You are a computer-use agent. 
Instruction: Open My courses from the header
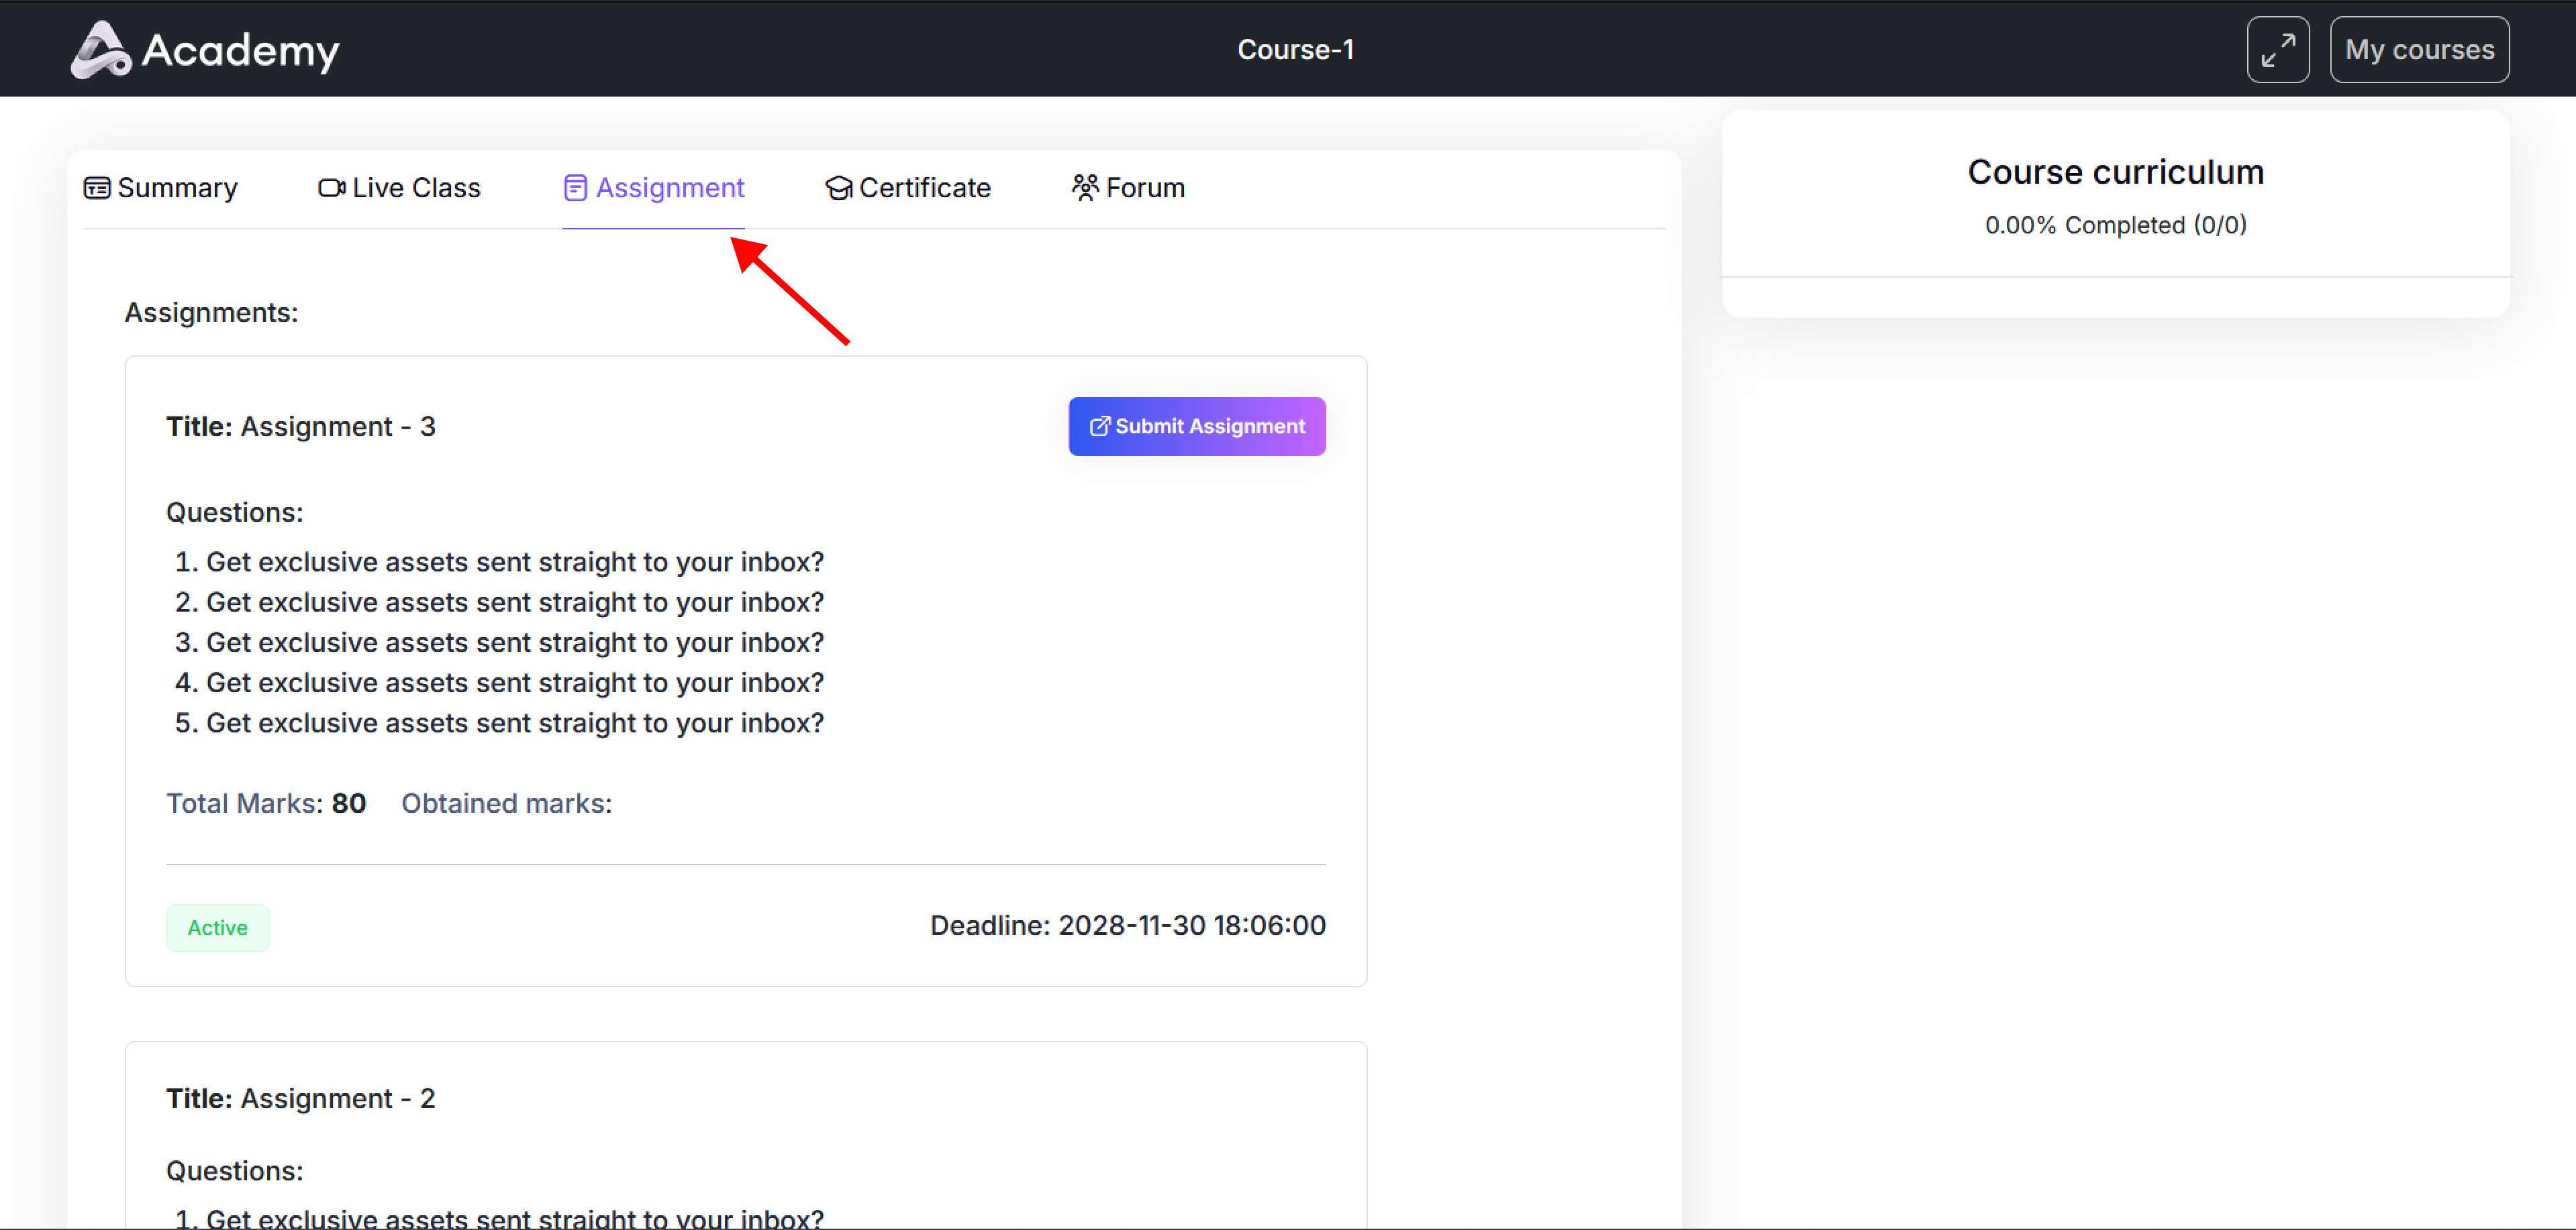coord(2419,50)
